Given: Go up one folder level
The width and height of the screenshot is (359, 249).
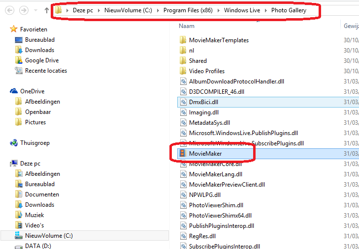Looking at the screenshot, I should 47,10.
